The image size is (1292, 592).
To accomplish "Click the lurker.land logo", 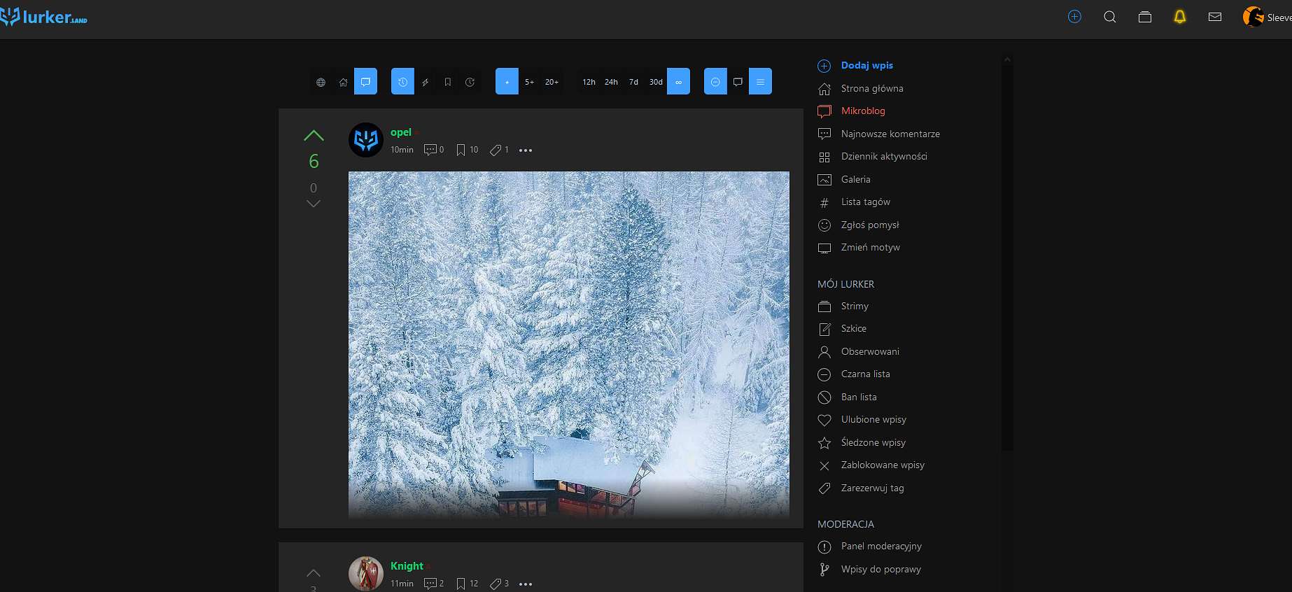I will tap(44, 17).
